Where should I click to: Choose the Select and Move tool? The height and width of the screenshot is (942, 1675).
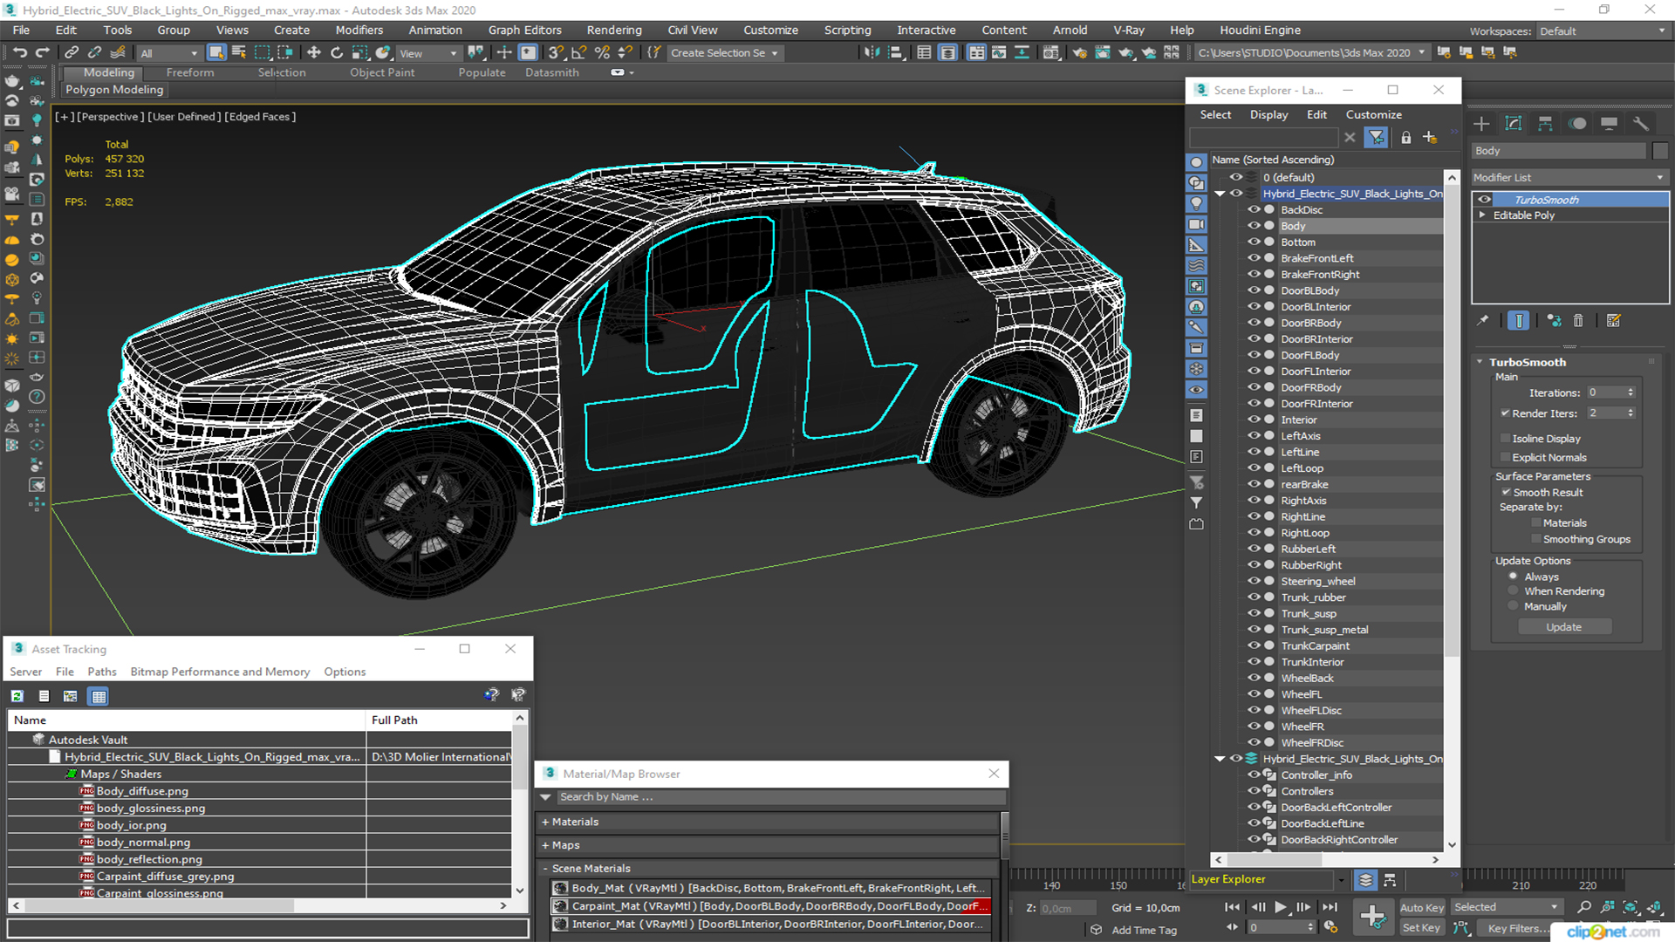pyautogui.click(x=314, y=53)
